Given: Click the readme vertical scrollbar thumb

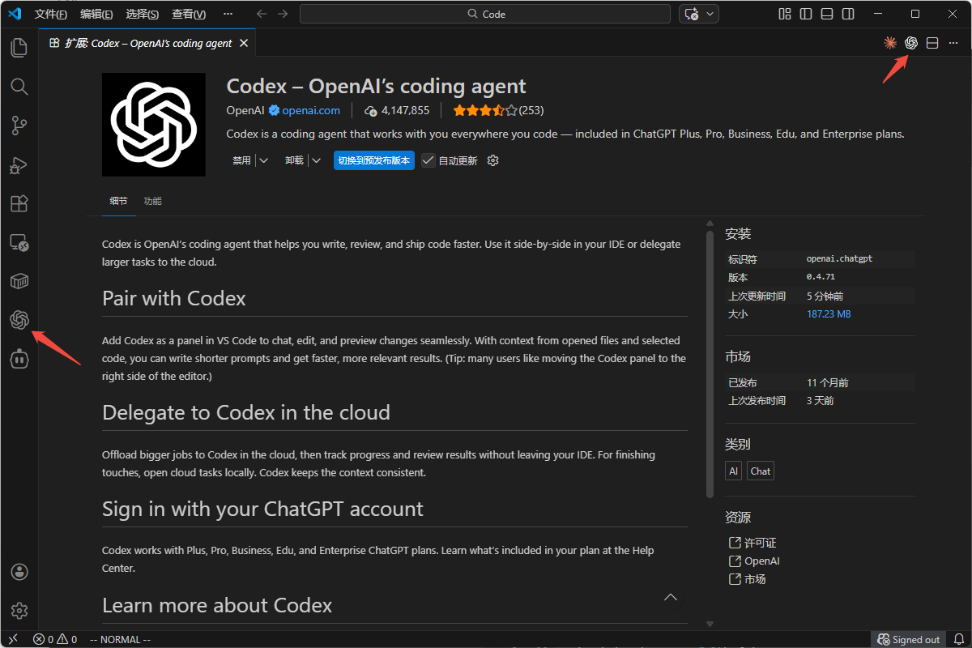Looking at the screenshot, I should pyautogui.click(x=710, y=363).
